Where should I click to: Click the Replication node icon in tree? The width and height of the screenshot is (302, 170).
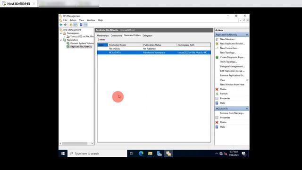(x=65, y=40)
